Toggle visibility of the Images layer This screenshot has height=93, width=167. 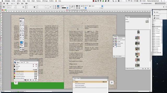click(x=114, y=41)
